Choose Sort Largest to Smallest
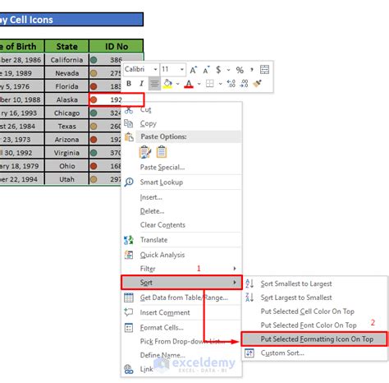Screen dimensions: 389x383 296,298
